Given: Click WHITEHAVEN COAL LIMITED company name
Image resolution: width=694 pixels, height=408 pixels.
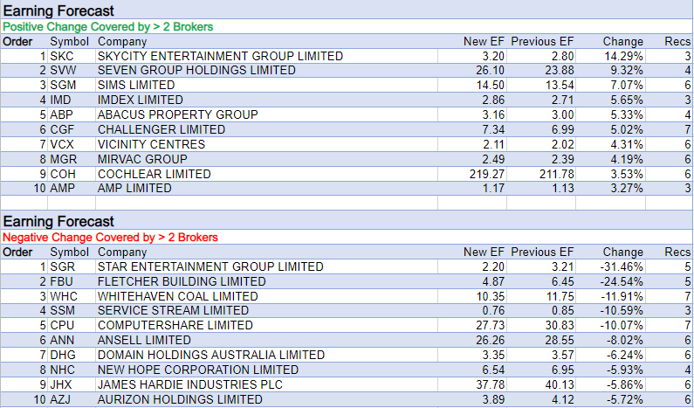Looking at the screenshot, I should tap(177, 296).
